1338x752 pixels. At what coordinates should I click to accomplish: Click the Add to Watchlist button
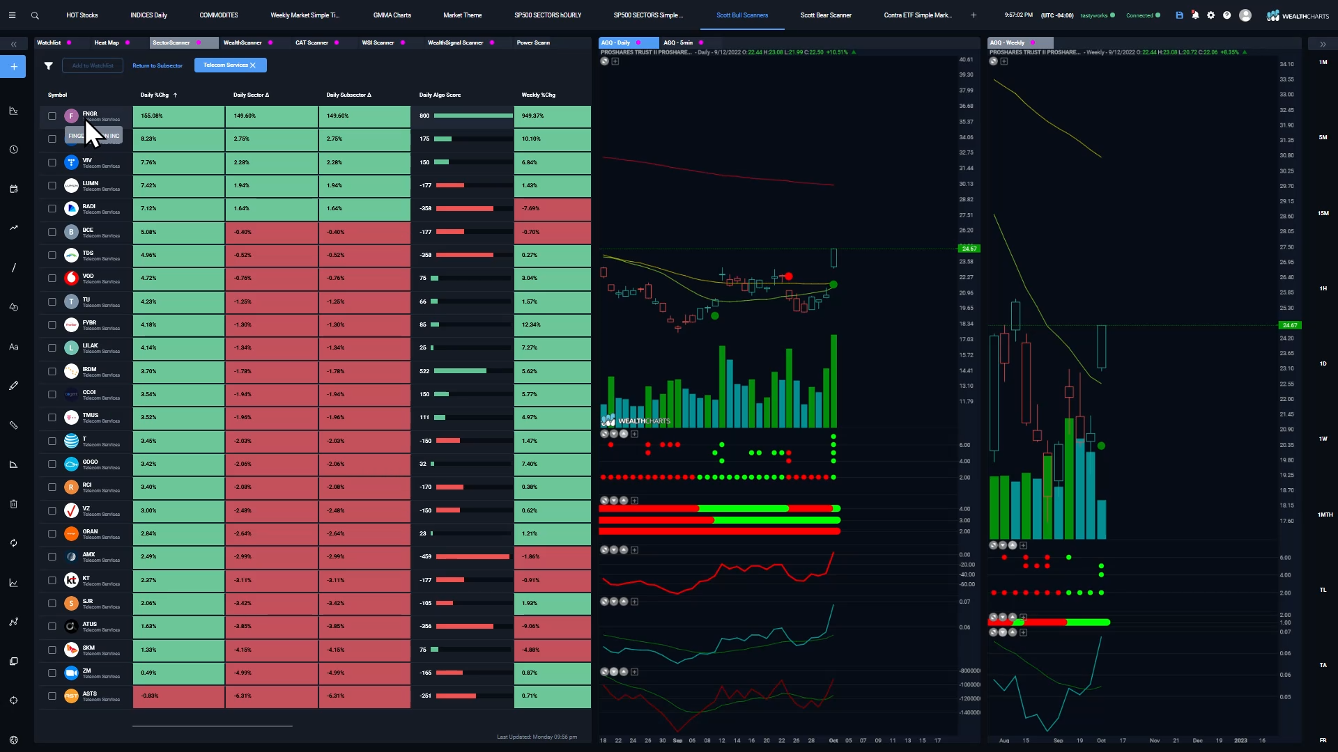coord(93,65)
